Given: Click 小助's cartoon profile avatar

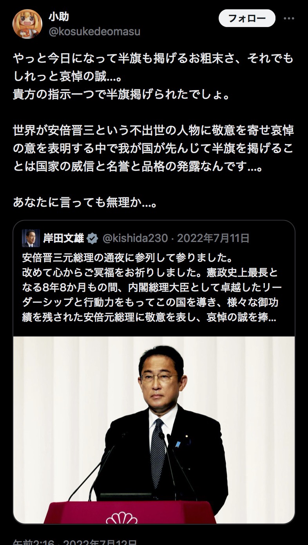Looking at the screenshot, I should [x=27, y=23].
